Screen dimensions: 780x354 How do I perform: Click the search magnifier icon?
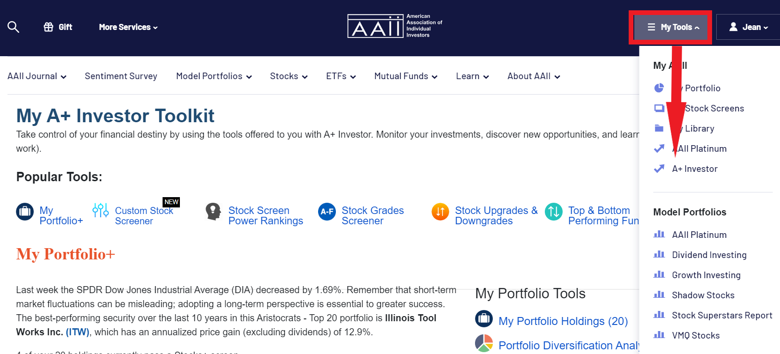pyautogui.click(x=14, y=27)
